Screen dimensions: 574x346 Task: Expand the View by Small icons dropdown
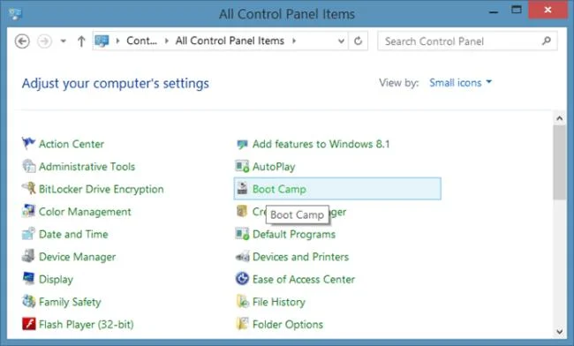click(460, 83)
